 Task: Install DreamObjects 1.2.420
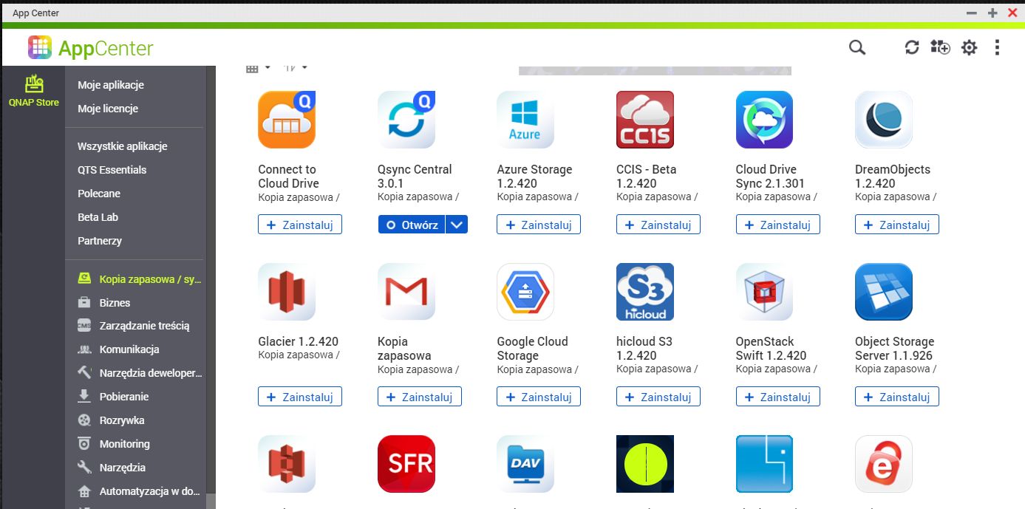(897, 225)
